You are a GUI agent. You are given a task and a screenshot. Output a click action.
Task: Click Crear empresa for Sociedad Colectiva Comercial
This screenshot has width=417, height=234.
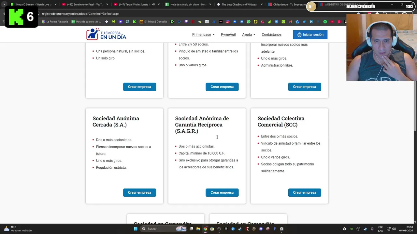click(x=305, y=192)
